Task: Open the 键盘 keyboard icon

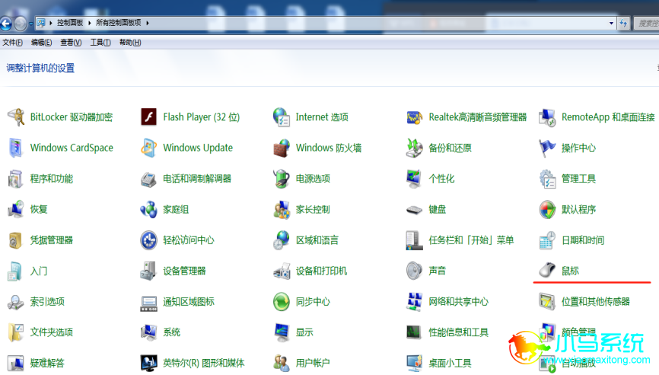Action: pyautogui.click(x=415, y=209)
